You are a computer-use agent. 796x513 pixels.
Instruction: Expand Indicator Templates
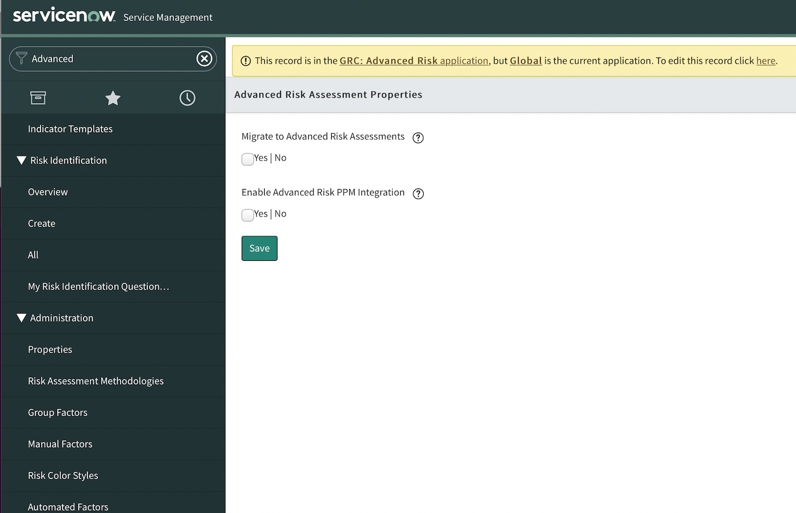coord(70,129)
